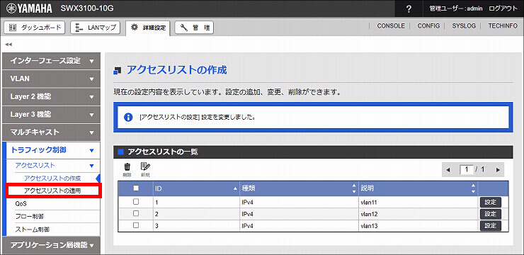This screenshot has height=255, width=524.
Task: Click 設定 button for vlan11 row
Action: 491,202
